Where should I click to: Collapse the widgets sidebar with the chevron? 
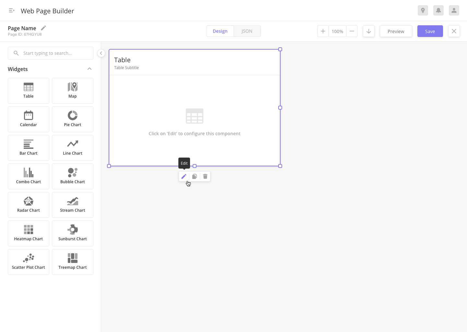pyautogui.click(x=101, y=53)
